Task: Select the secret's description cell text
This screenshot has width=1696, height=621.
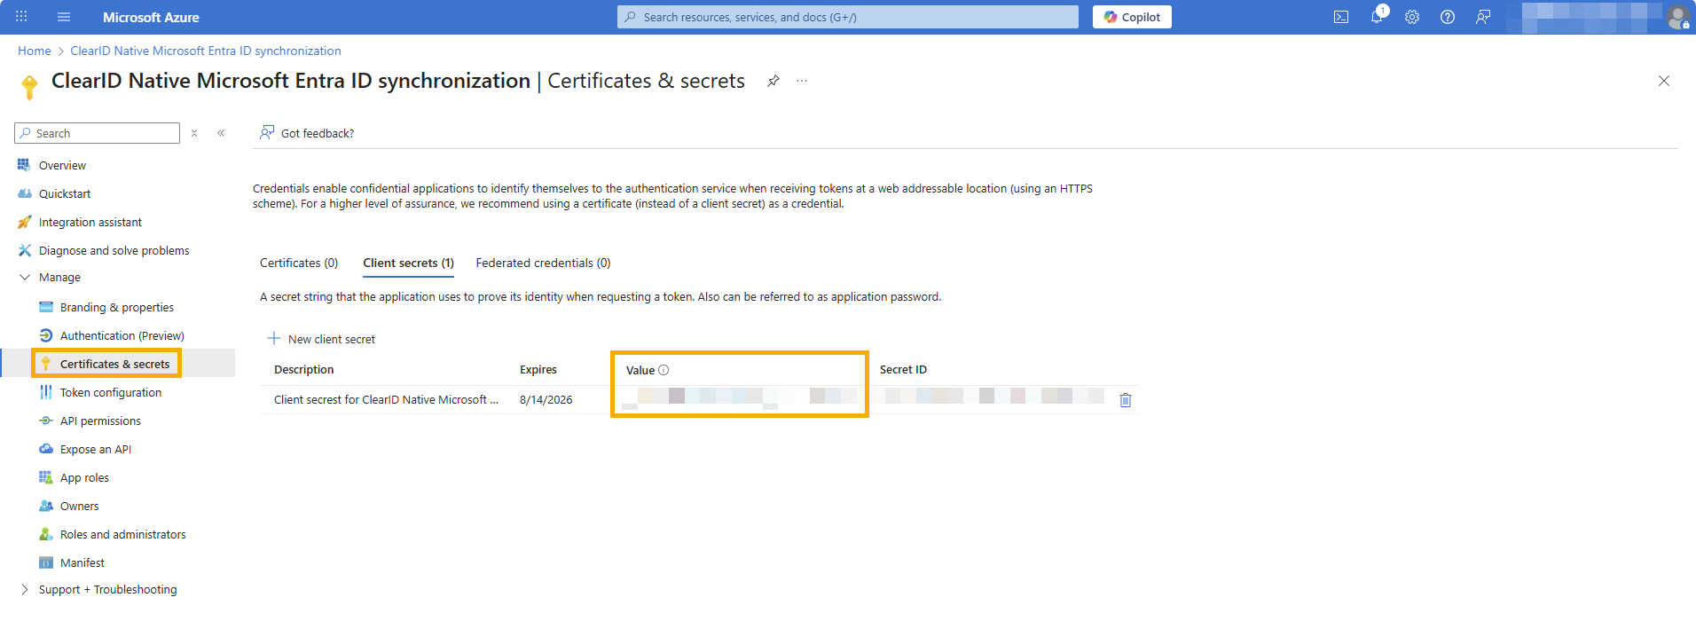Action: click(386, 399)
